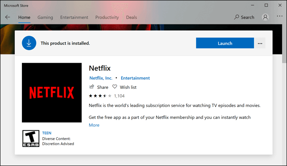Launch the Netflix app
Image resolution: width=287 pixels, height=166 pixels.
[225, 43]
